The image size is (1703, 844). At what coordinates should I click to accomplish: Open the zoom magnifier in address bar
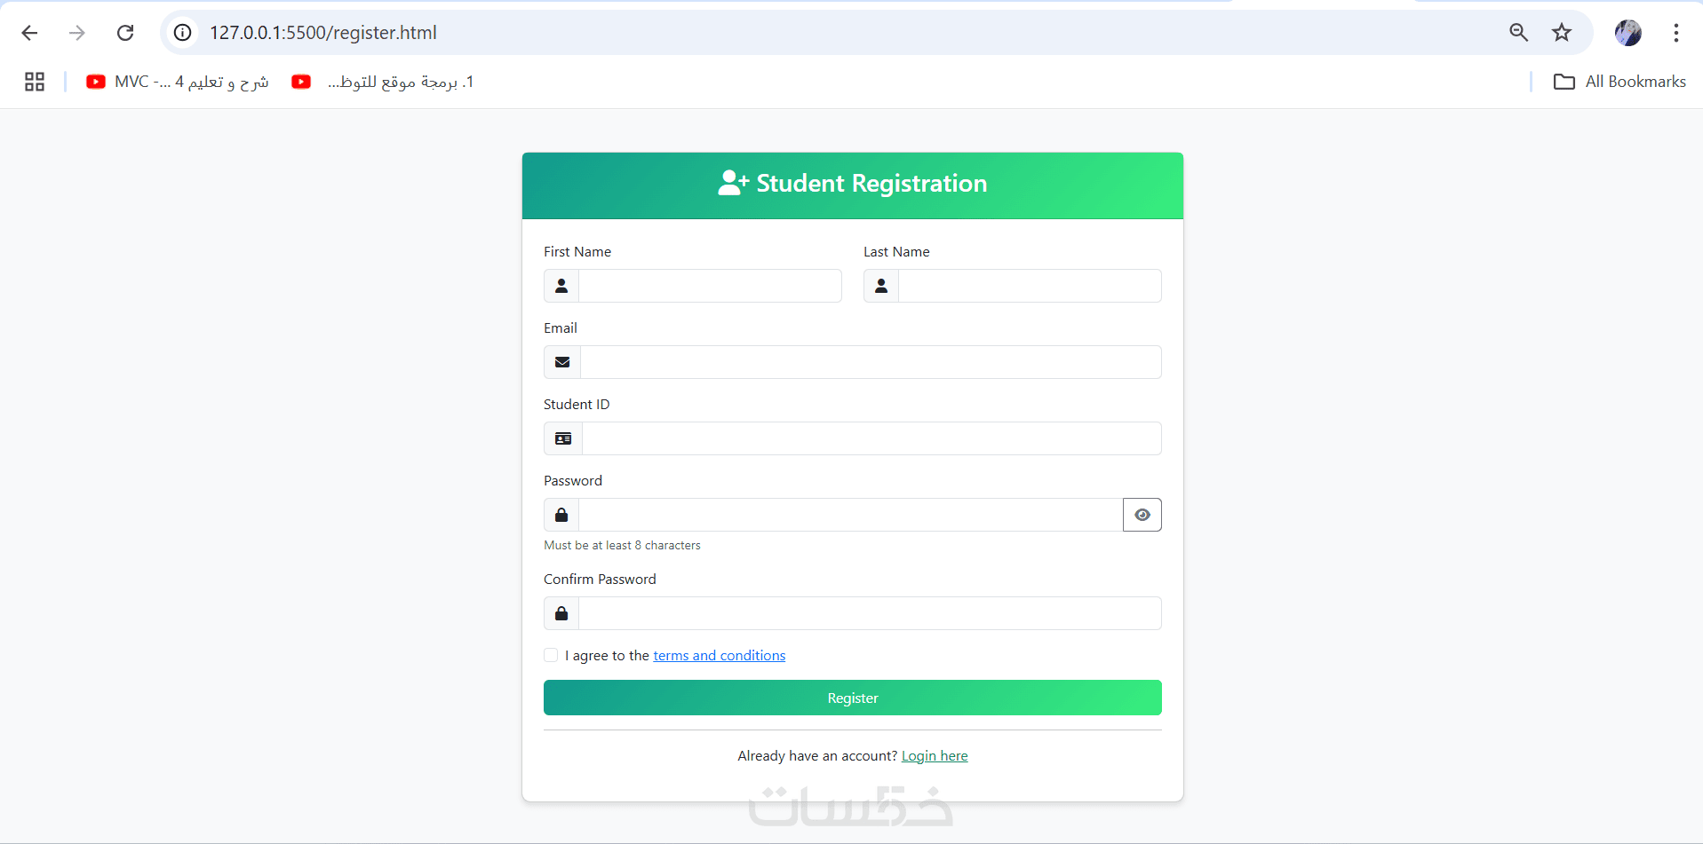click(x=1518, y=33)
